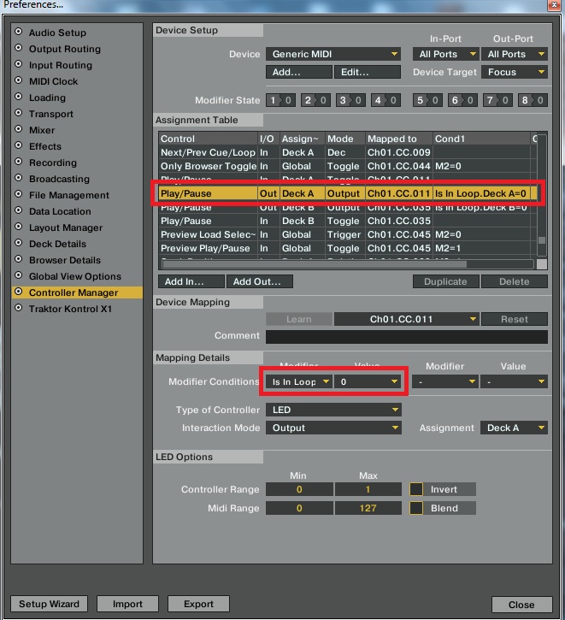Open the Is In Loop modifier dropdown
565x620 pixels.
tap(298, 381)
